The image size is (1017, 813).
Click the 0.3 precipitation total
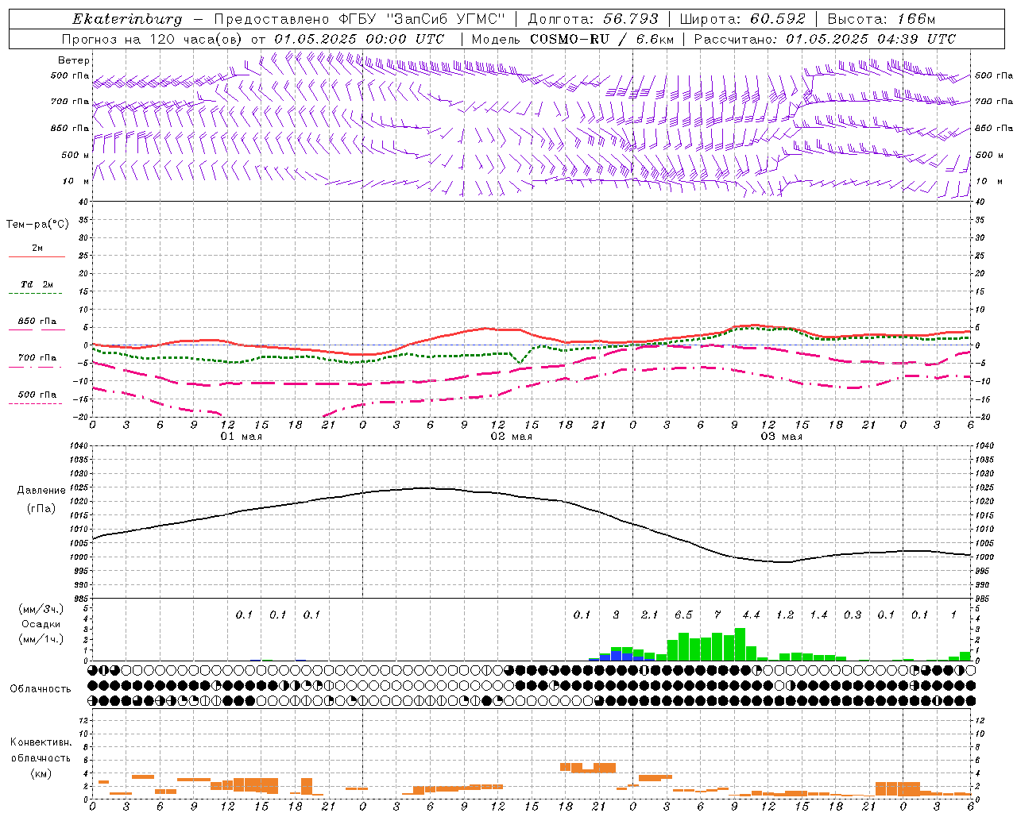click(x=853, y=615)
